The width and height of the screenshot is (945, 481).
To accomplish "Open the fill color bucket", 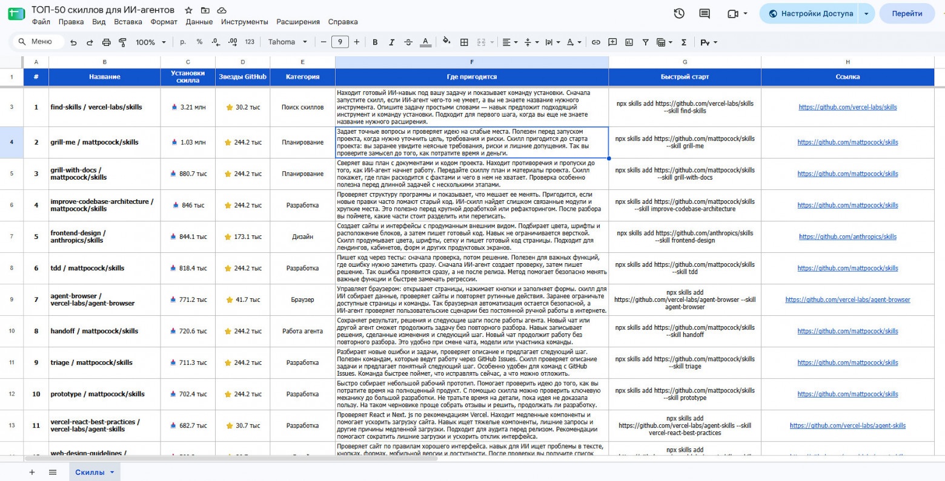I will pos(446,42).
